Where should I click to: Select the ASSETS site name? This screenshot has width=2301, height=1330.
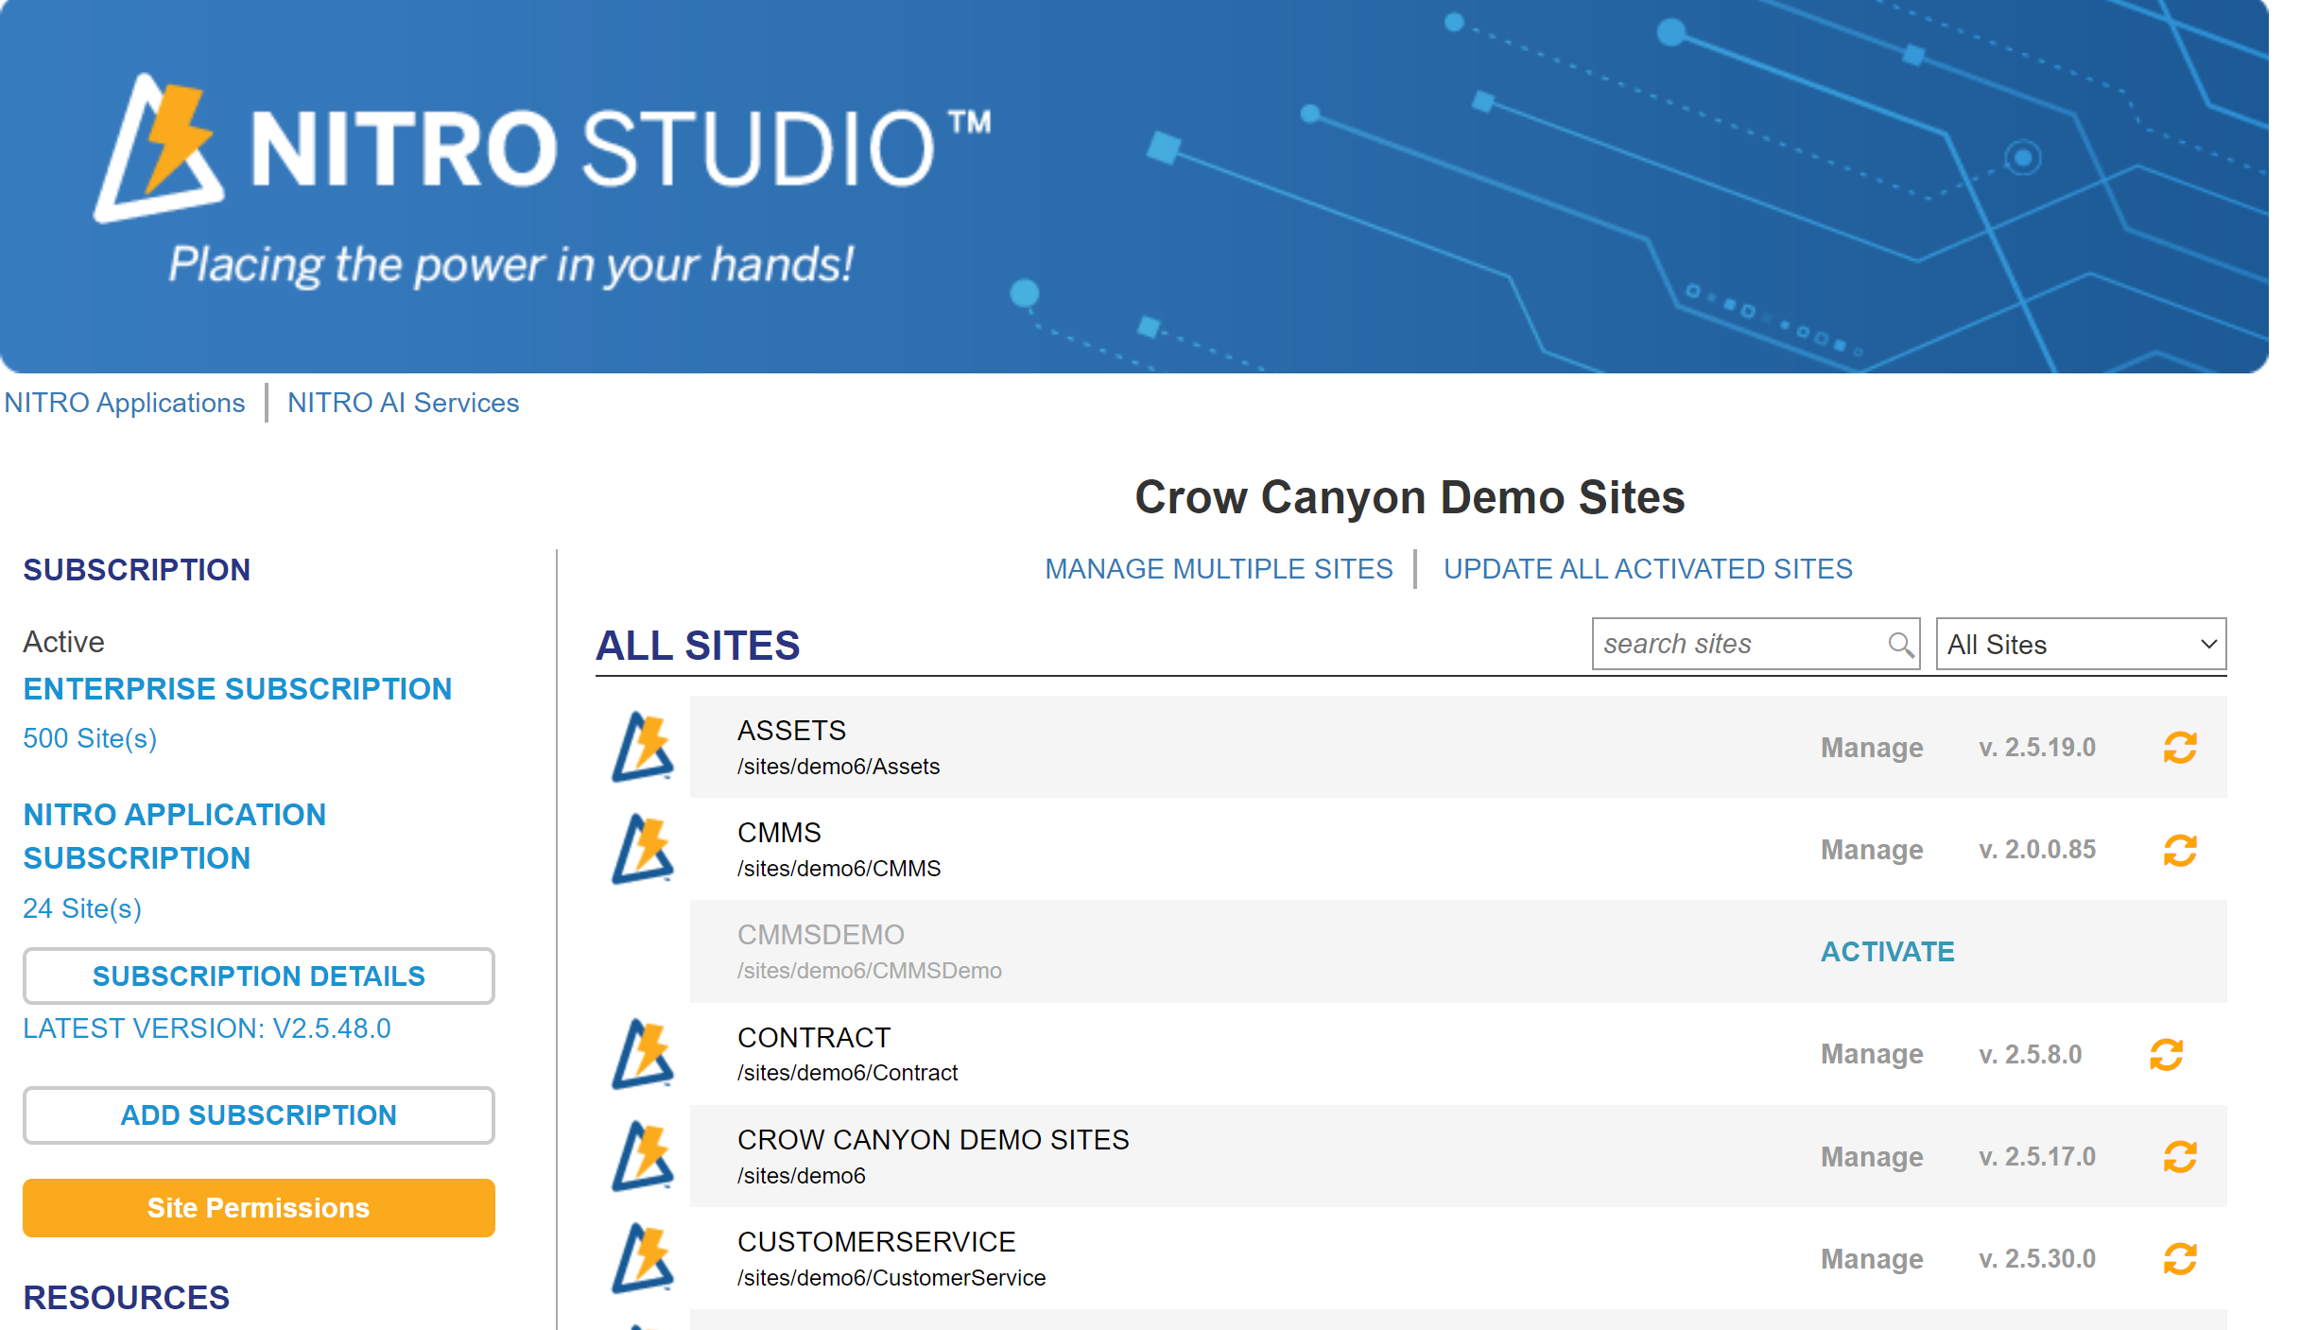tap(791, 731)
